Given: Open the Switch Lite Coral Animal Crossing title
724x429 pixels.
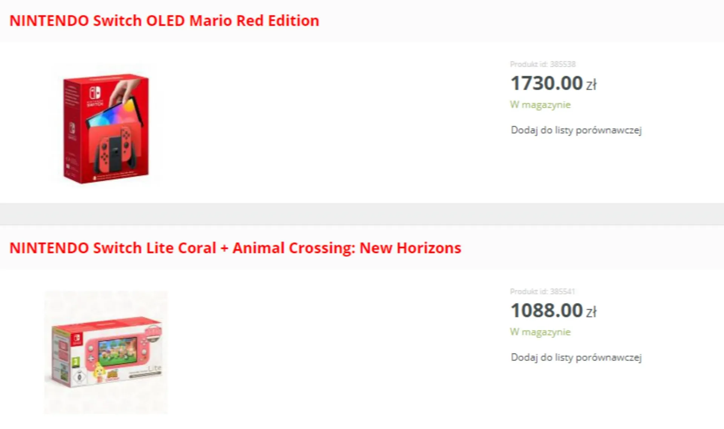Looking at the screenshot, I should pyautogui.click(x=235, y=248).
